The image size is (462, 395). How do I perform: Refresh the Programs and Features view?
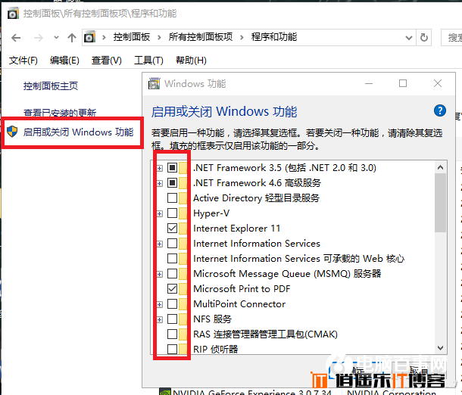(423, 37)
